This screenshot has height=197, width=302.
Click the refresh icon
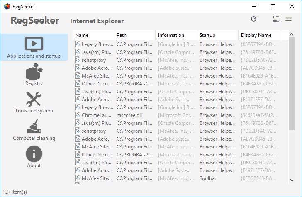tap(253, 19)
